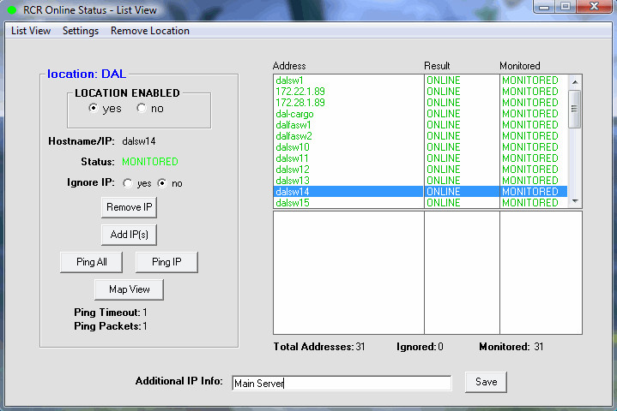Select the 172.22.1.89 address row
617x411 pixels.
(420, 92)
